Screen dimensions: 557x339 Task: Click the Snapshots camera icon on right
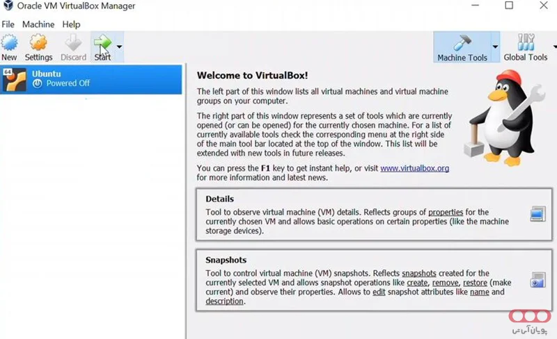pyautogui.click(x=538, y=280)
